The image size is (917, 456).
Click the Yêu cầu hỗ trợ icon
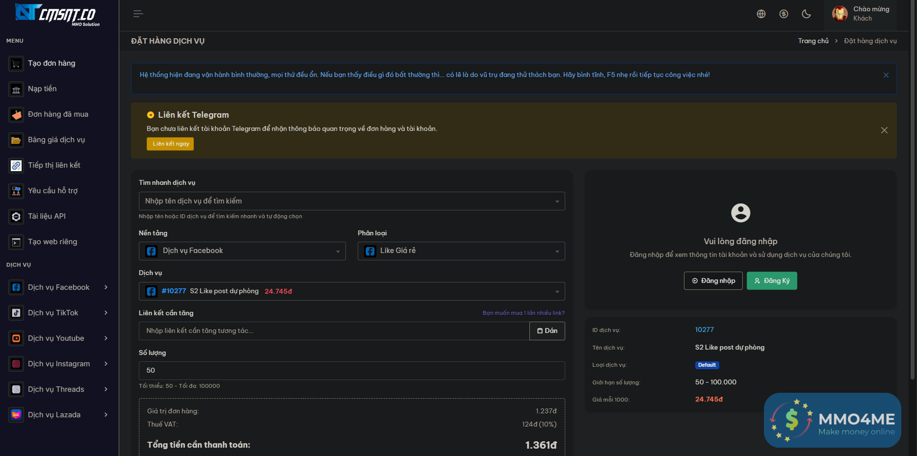(x=16, y=191)
